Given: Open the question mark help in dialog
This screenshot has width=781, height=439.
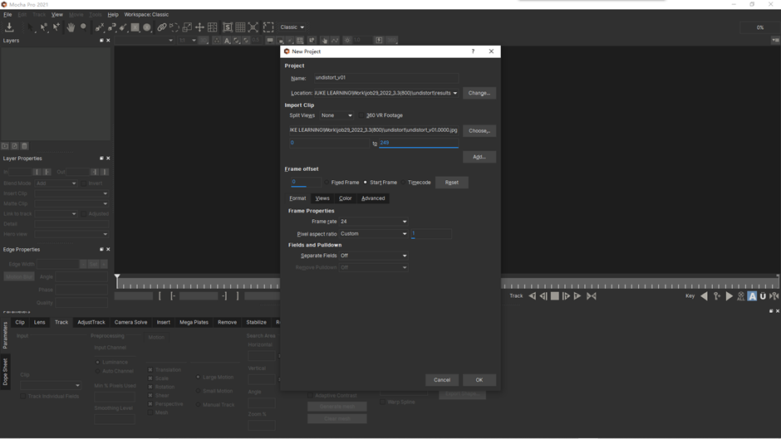Looking at the screenshot, I should pyautogui.click(x=473, y=51).
